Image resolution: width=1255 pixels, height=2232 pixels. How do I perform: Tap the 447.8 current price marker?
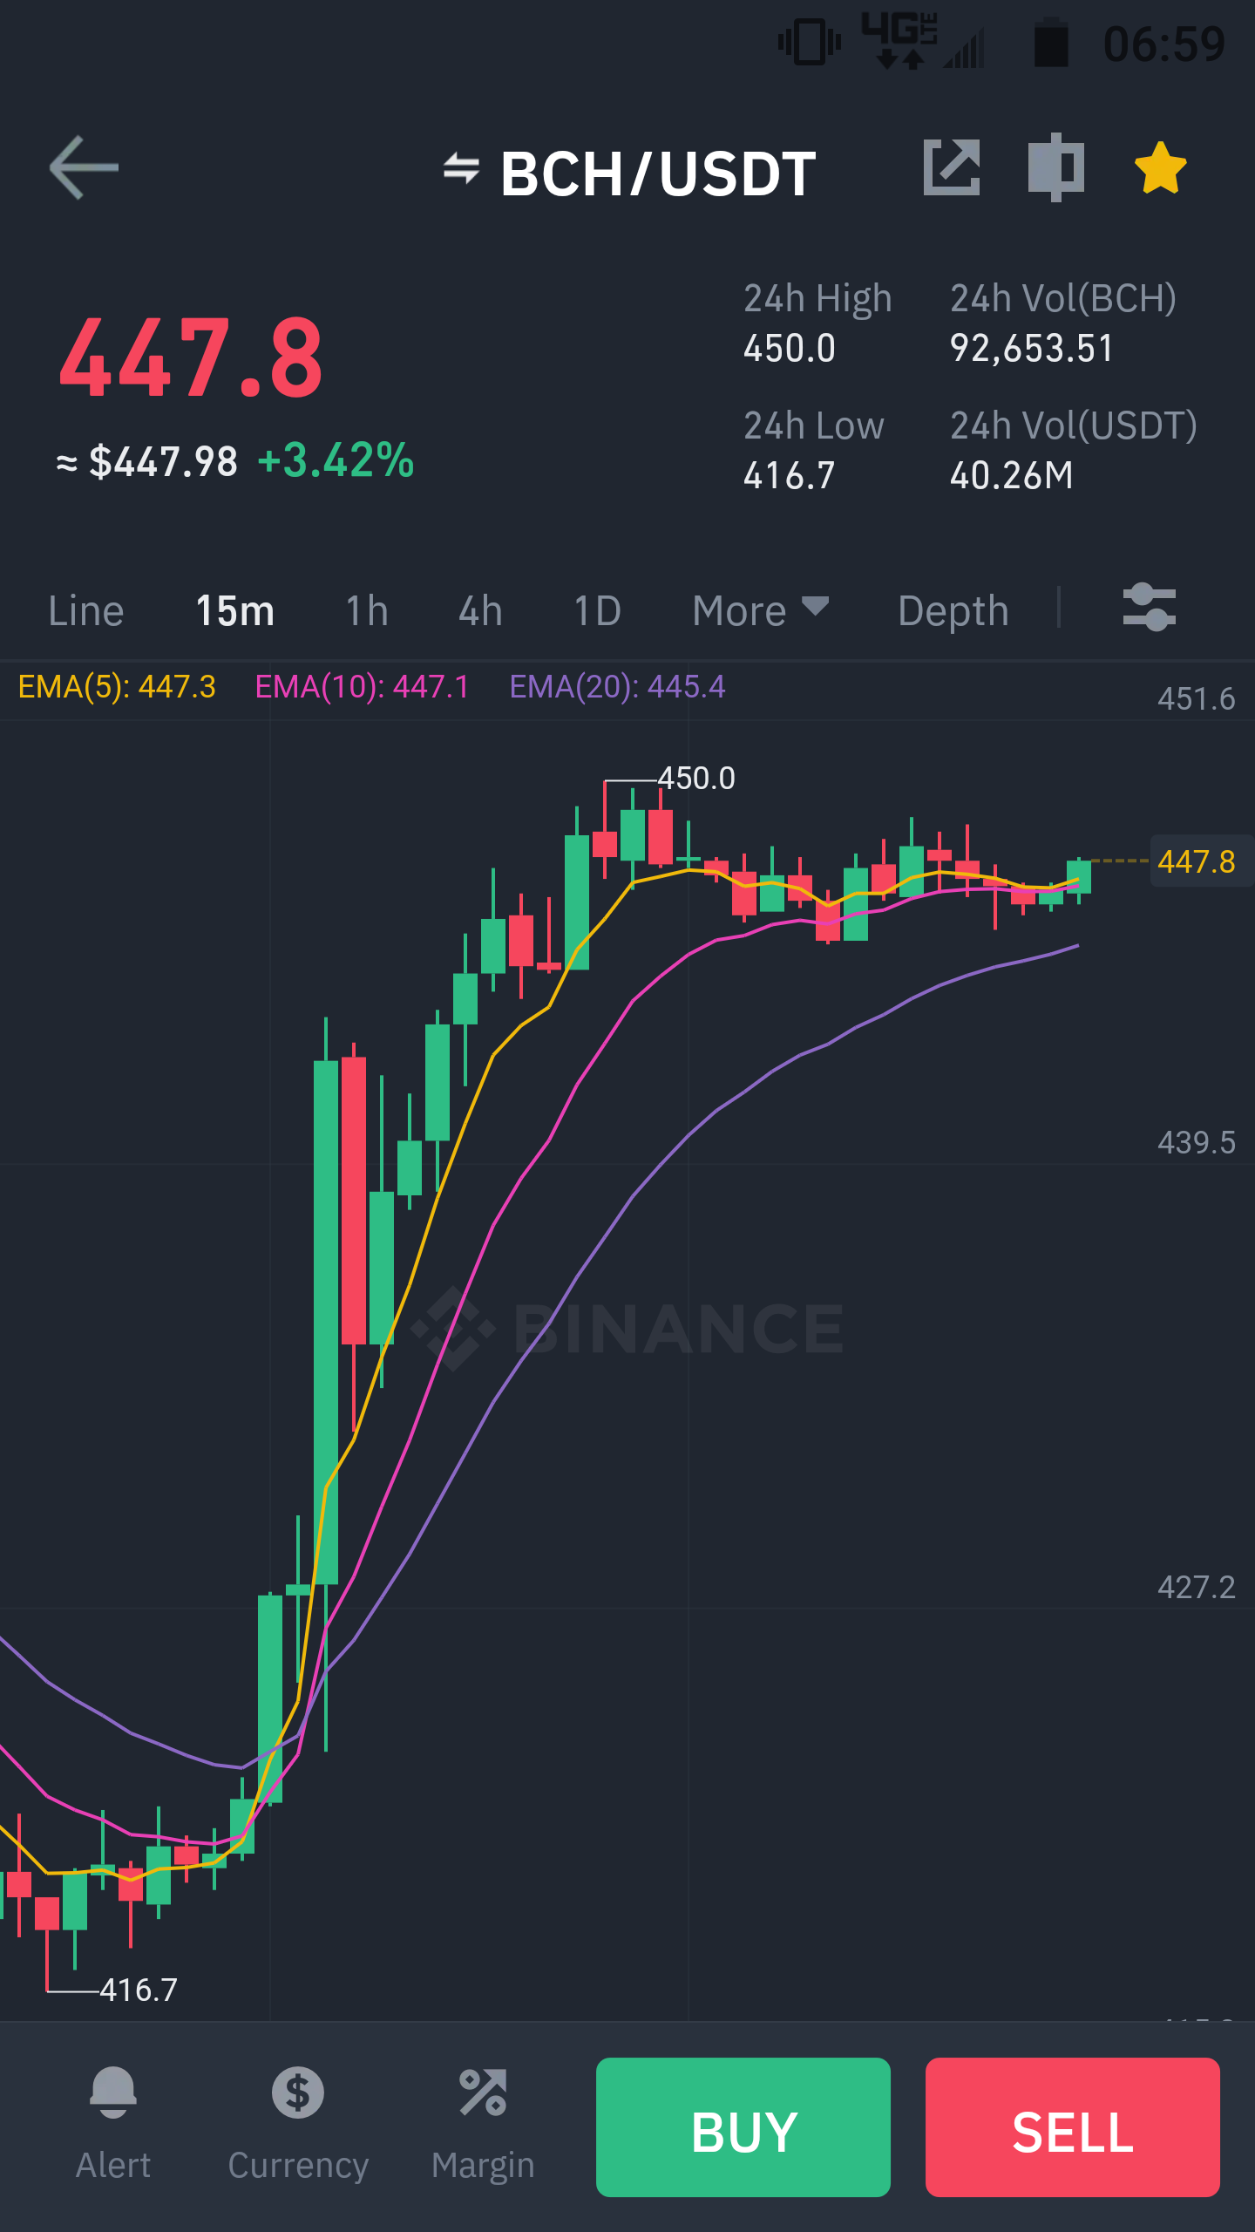click(1198, 861)
